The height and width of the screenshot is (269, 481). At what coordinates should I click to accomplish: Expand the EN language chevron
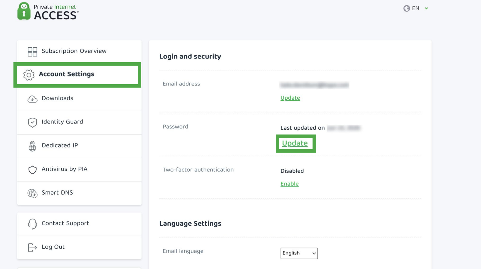tap(426, 9)
